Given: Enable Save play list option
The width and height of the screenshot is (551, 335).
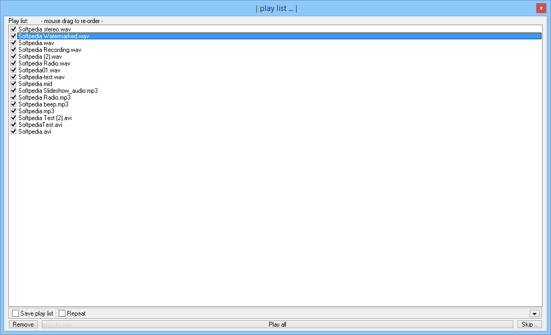Looking at the screenshot, I should 16,313.
